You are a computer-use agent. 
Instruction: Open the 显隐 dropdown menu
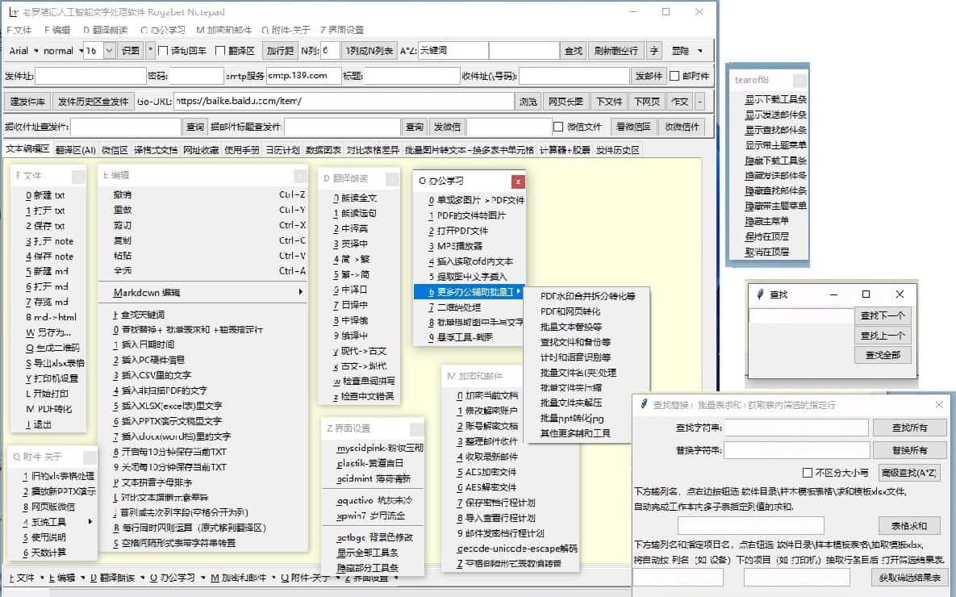tap(687, 51)
